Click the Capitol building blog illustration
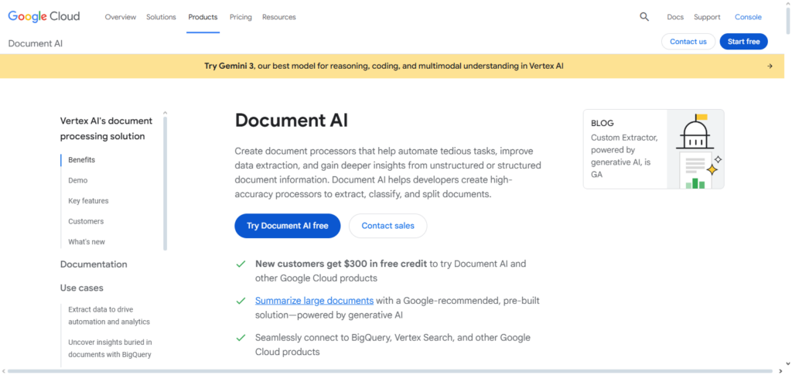The width and height of the screenshot is (792, 375). 695,149
